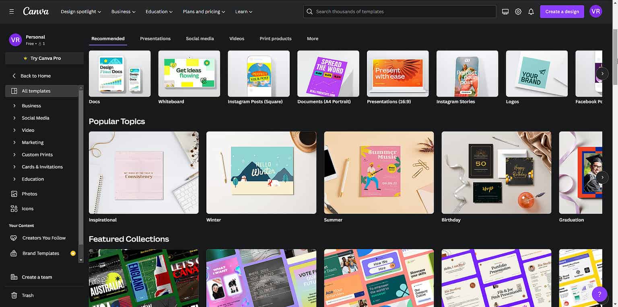The width and height of the screenshot is (618, 307).
Task: Open the help question mark button
Action: tap(599, 294)
